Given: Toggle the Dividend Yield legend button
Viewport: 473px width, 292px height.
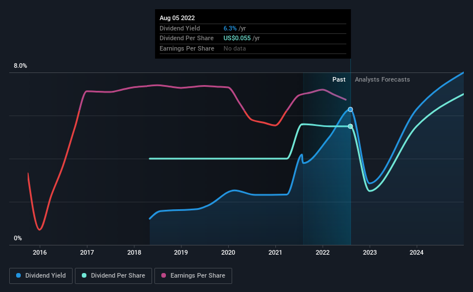Looking at the screenshot, I should click(41, 276).
